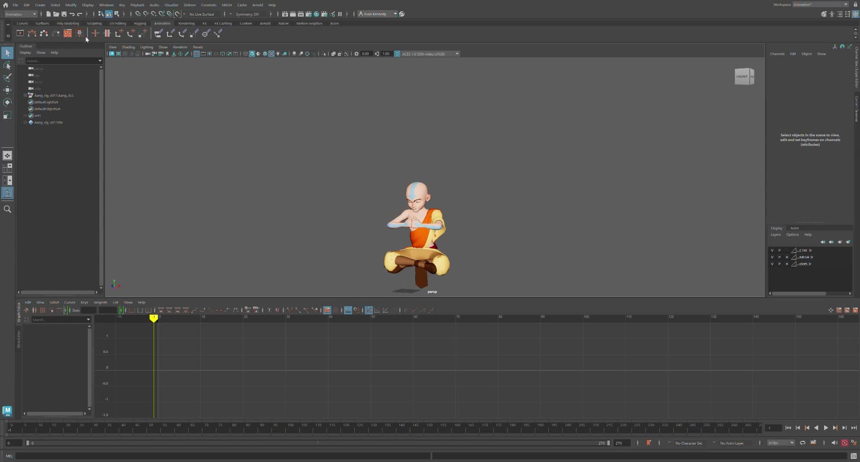
Task: Toggle visibility V for the CTRL layer
Action: (772, 251)
